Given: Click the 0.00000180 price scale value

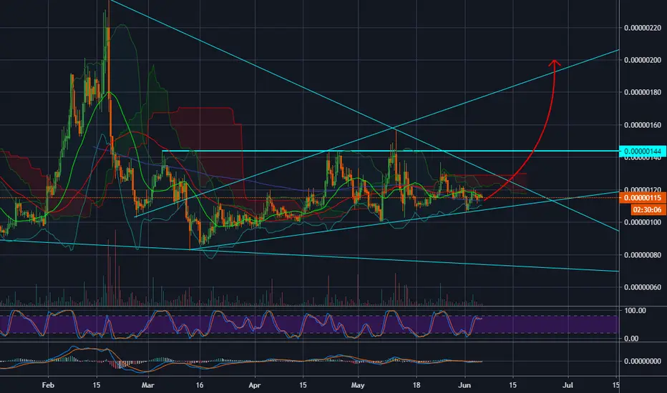Looking at the screenshot, I should [643, 93].
